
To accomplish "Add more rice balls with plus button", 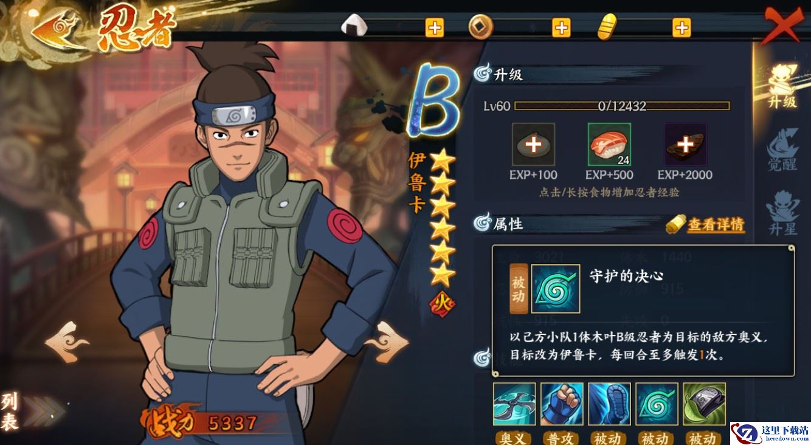I will coord(434,27).
